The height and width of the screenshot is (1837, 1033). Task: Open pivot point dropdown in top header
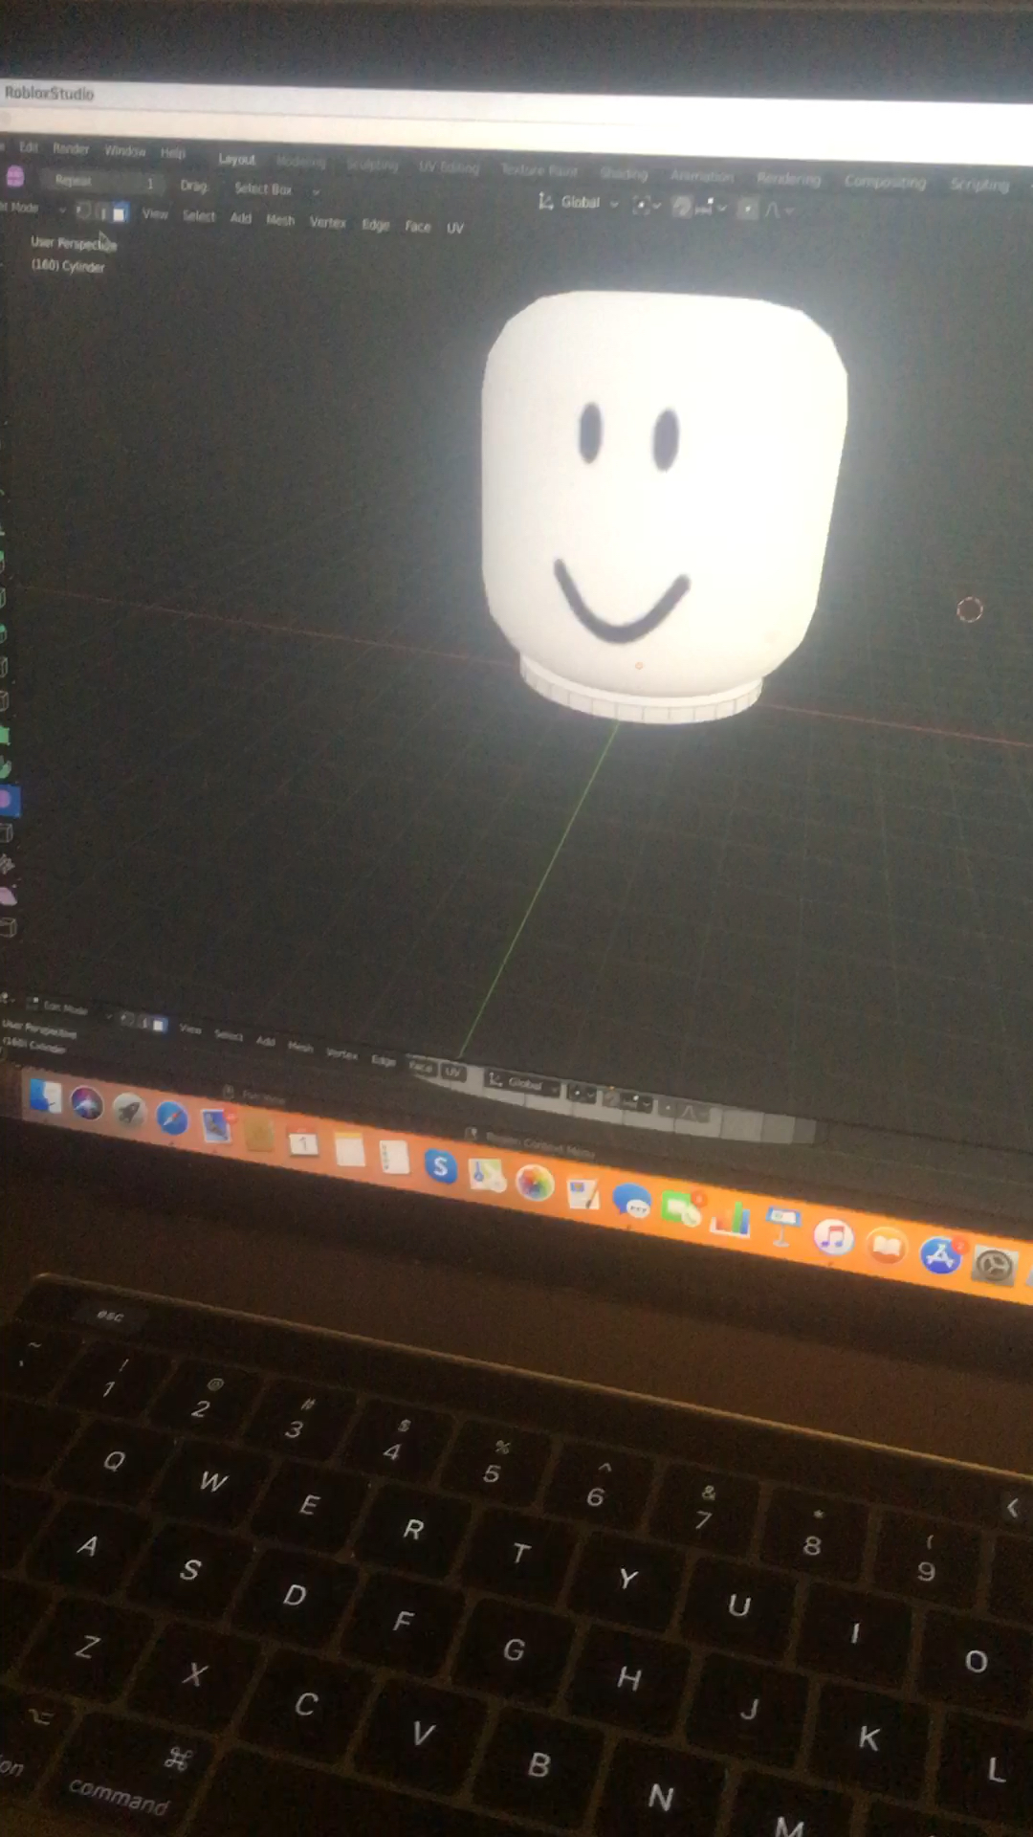pyautogui.click(x=647, y=205)
